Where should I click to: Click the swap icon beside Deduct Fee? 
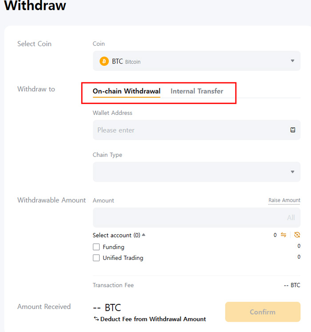[96, 319]
